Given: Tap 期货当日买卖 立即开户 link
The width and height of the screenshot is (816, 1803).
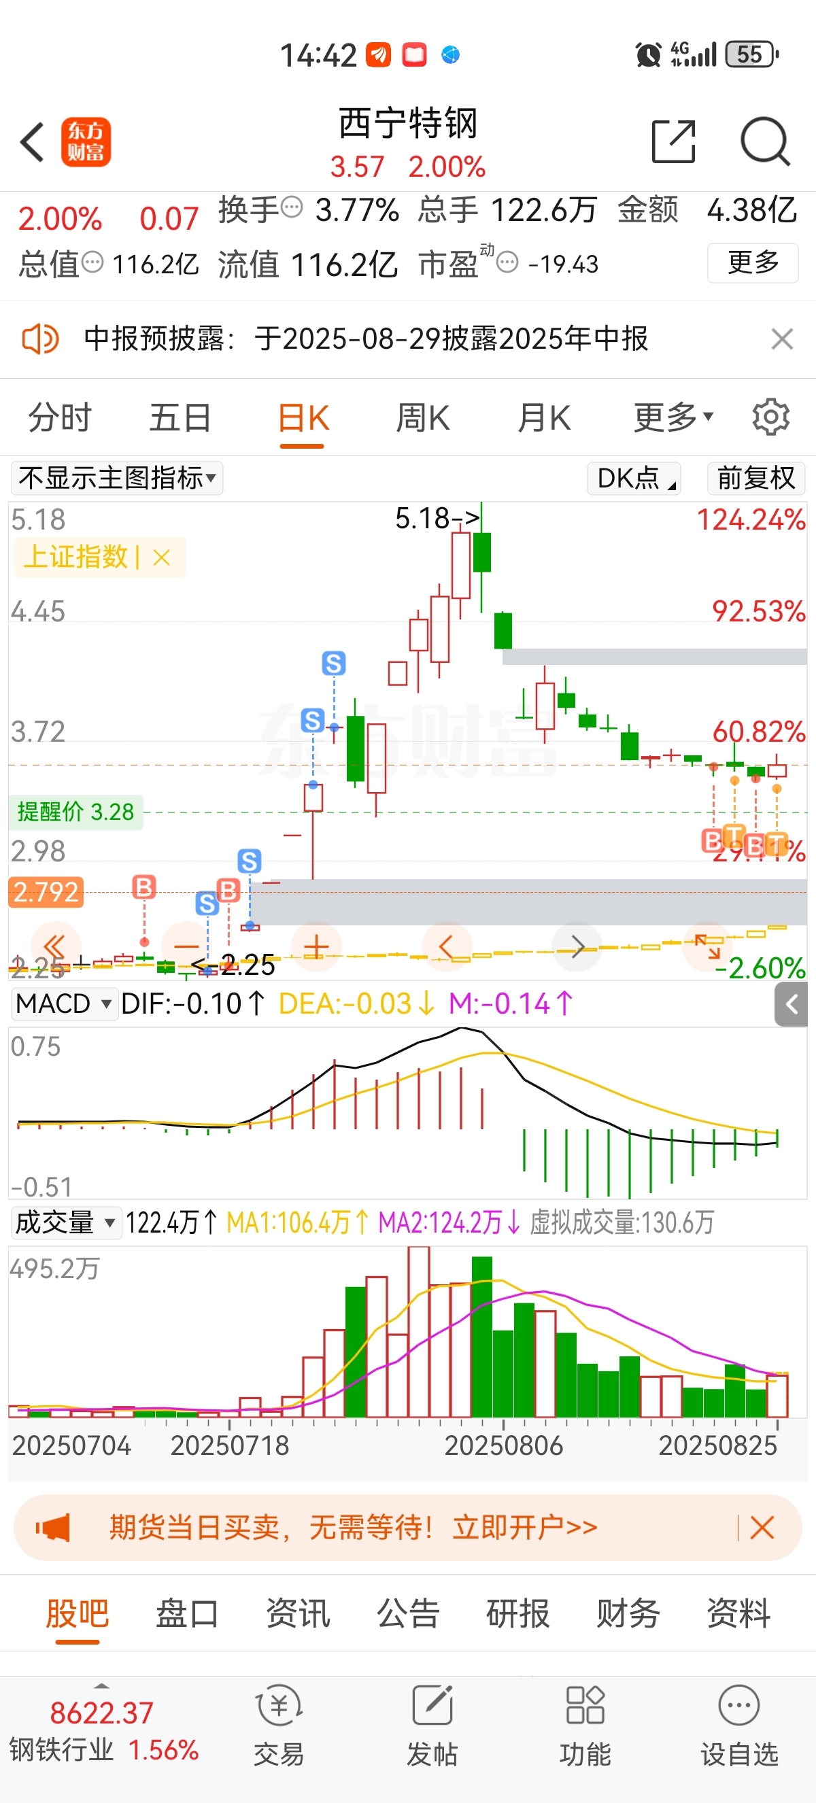Looking at the screenshot, I should coord(354,1527).
